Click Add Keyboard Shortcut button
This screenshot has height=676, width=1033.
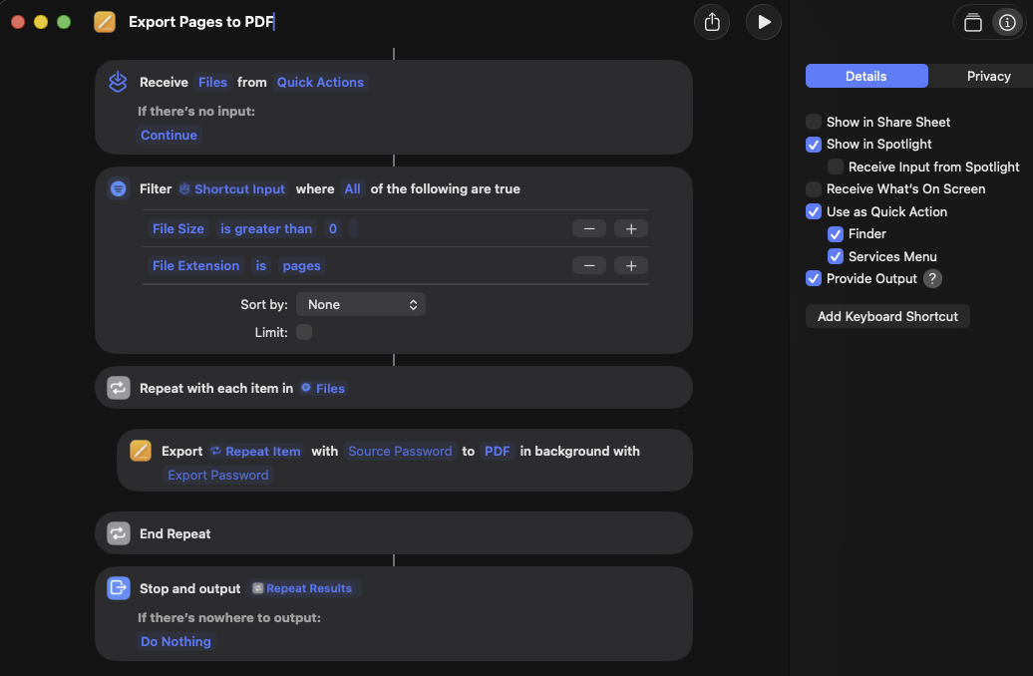(887, 316)
